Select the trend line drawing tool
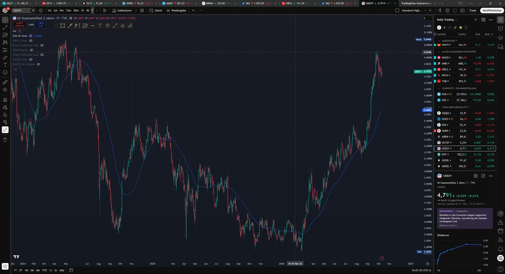505x274 pixels. pos(5,27)
